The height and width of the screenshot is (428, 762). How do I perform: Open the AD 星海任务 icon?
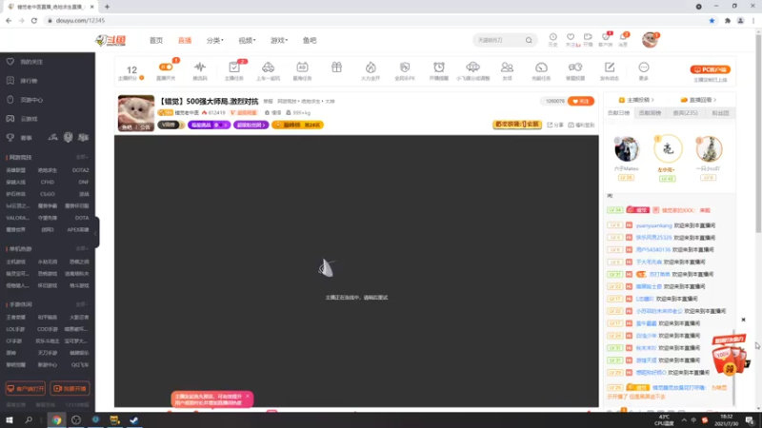(x=302, y=68)
